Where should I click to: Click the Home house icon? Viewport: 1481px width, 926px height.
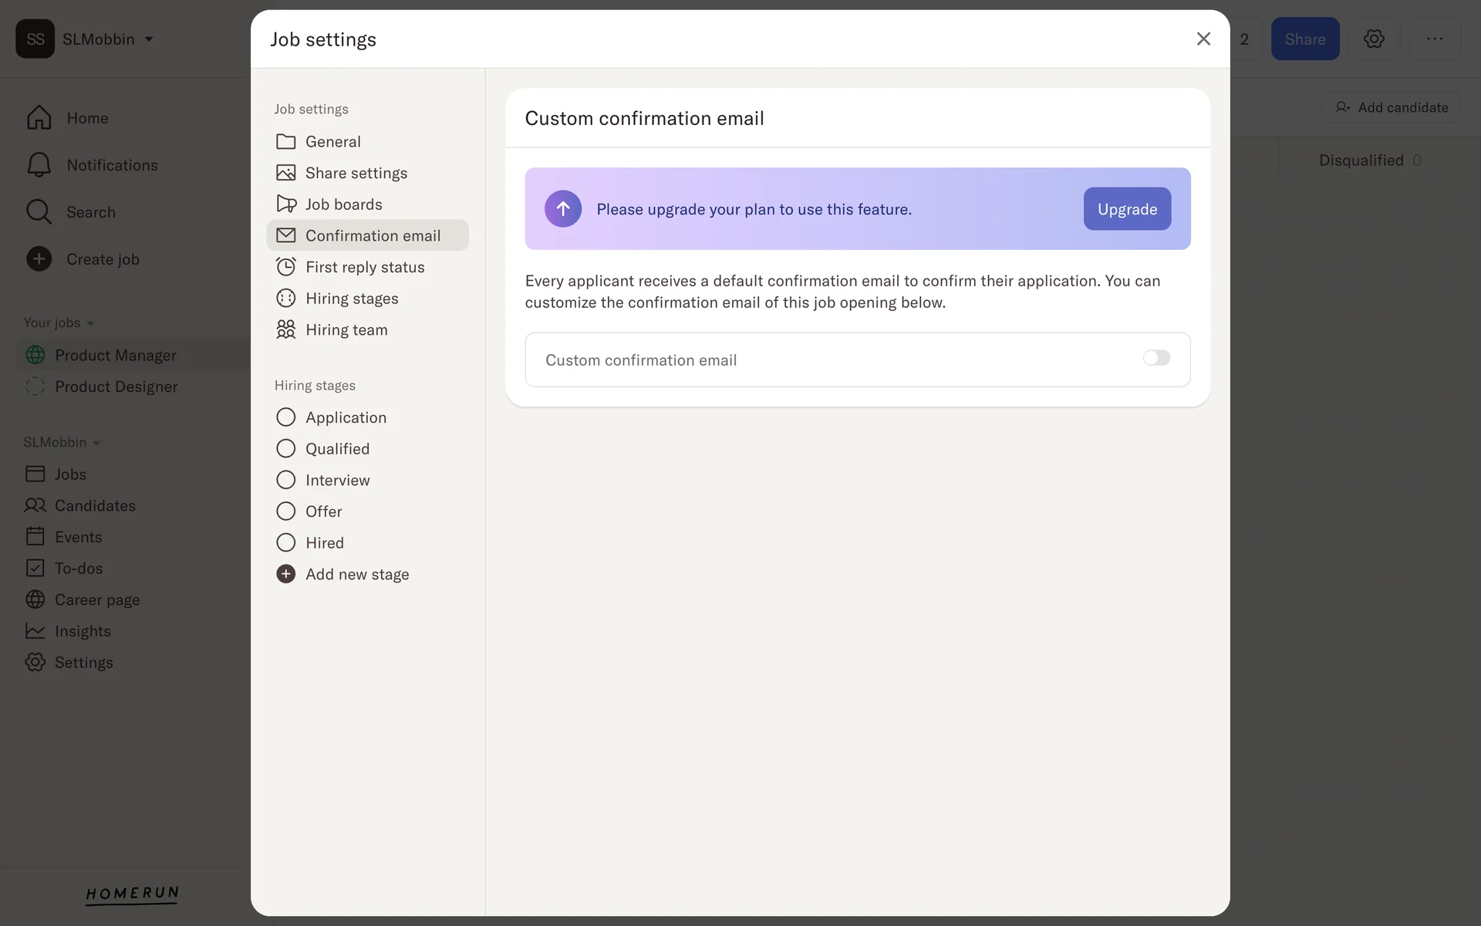[39, 117]
